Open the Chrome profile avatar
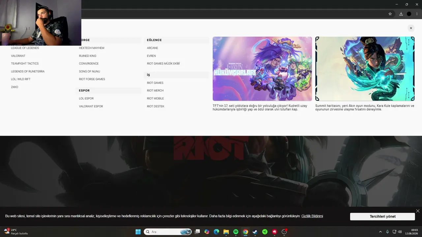Viewport: 422px width, 237px height. click(x=409, y=14)
